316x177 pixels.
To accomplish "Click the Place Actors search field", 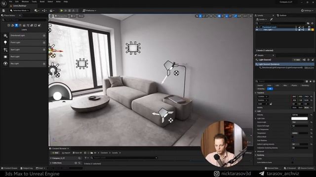I will [24, 20].
